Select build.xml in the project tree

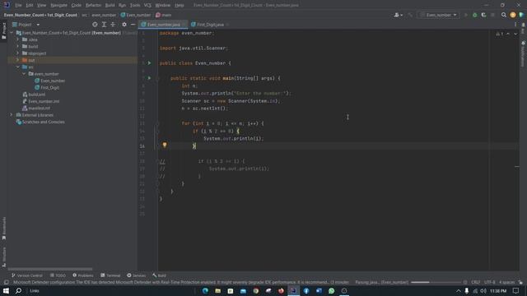pyautogui.click(x=34, y=95)
